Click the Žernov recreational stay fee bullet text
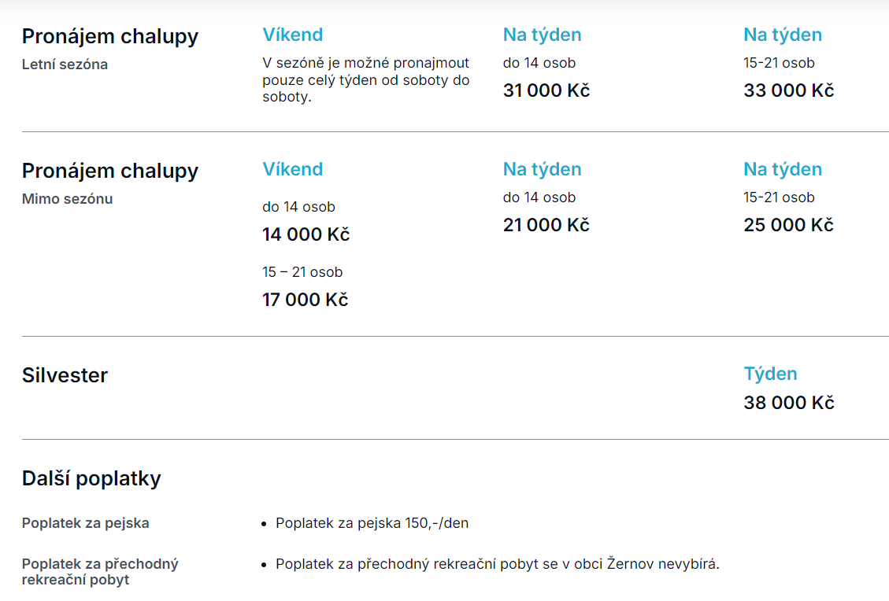889x601 pixels. tap(497, 563)
